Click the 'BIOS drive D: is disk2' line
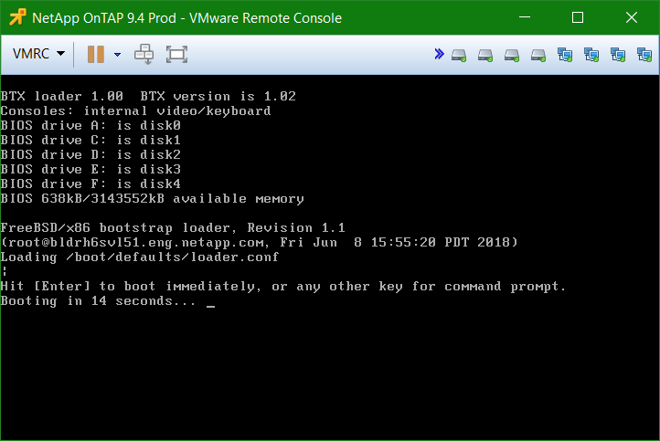Image resolution: width=660 pixels, height=441 pixels. pos(90,154)
